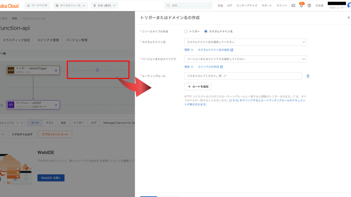This screenshot has width=351, height=197.
Task: Click the ルートを追加 button
Action: coord(198,86)
